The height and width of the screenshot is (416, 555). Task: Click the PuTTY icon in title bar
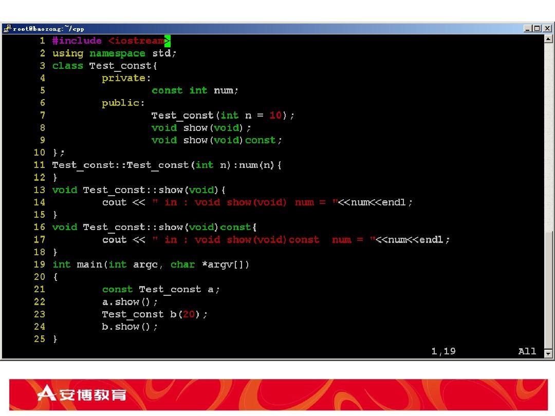(7, 29)
